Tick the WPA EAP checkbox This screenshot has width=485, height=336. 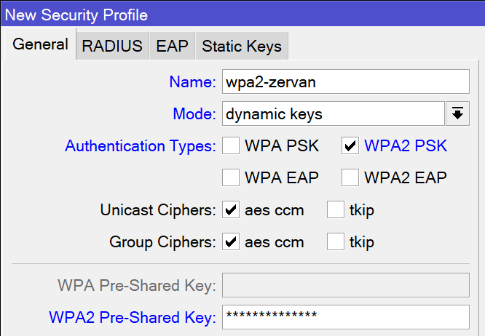click(x=231, y=177)
